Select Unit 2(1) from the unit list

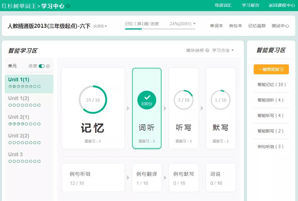tap(18, 117)
